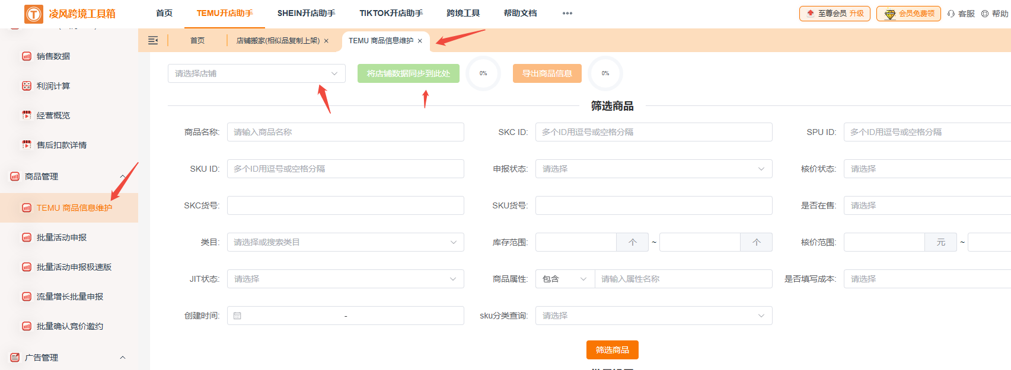The image size is (1011, 370).
Task: Open 帮助文档 in top navigation
Action: (x=520, y=13)
